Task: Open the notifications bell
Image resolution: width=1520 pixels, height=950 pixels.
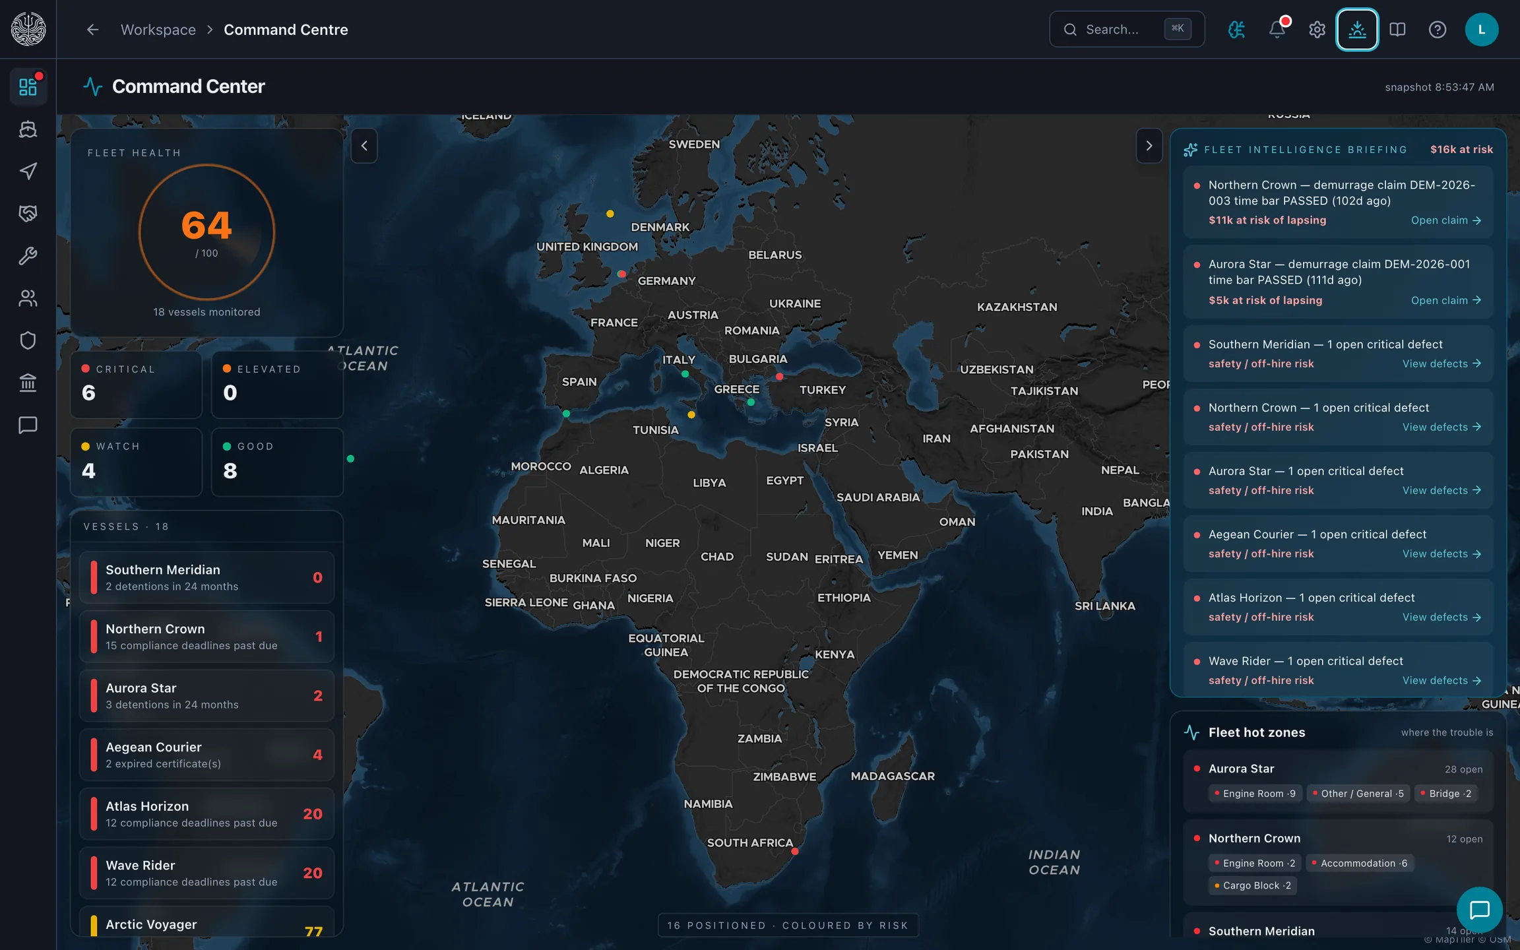Action: (x=1277, y=30)
